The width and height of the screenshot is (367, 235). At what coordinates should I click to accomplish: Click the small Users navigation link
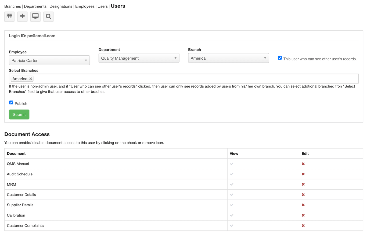(103, 6)
